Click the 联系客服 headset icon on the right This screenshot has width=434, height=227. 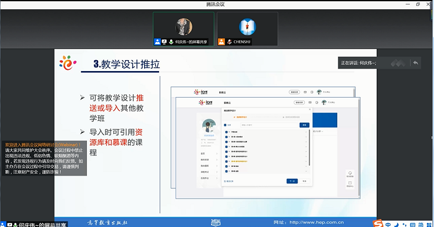(350, 173)
